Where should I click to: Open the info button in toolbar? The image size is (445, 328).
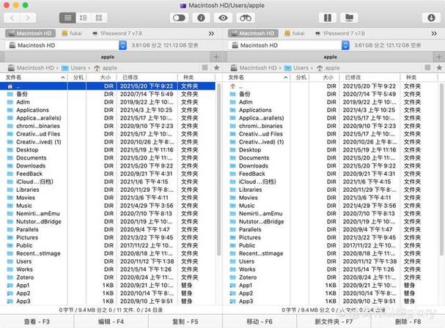(201, 18)
